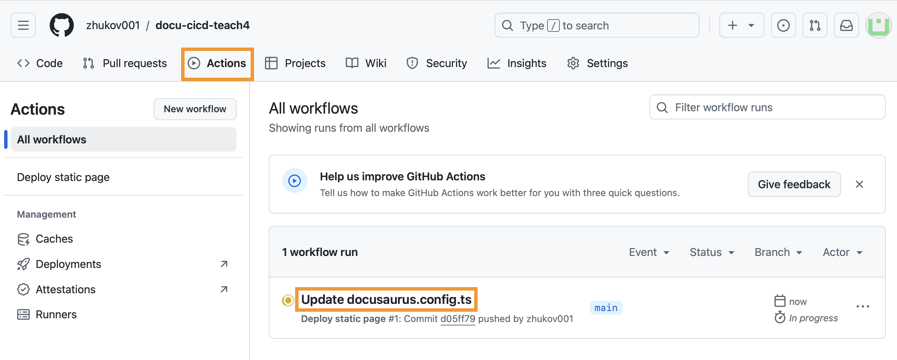Expand the Actor filter dropdown
The image size is (897, 360).
(x=842, y=252)
